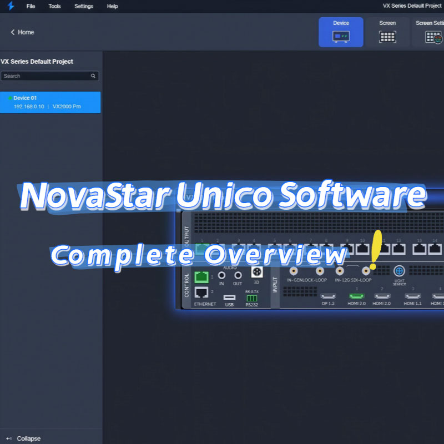The width and height of the screenshot is (444, 444).
Task: Select the IN-GENLOCK-LOOP connector
Action: [x=294, y=271]
